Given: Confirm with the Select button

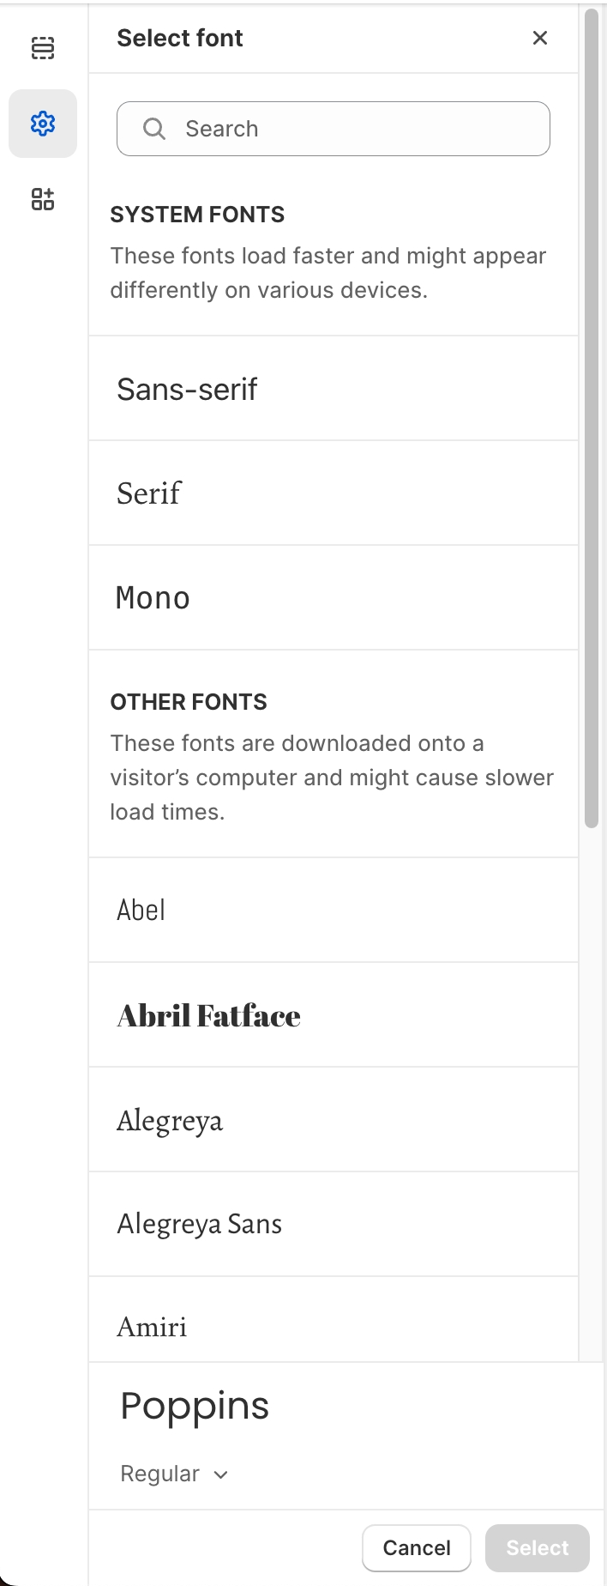Looking at the screenshot, I should tap(538, 1547).
